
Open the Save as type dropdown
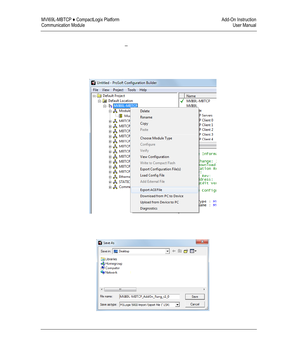tap(178, 305)
